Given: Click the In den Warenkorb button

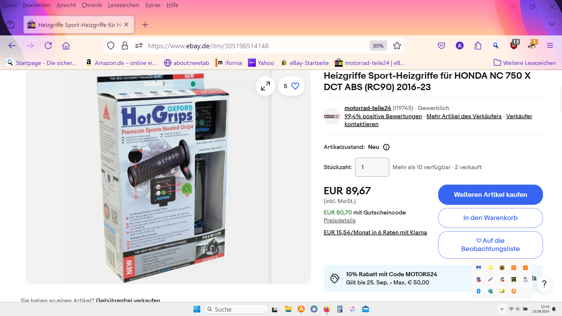Looking at the screenshot, I should (490, 218).
